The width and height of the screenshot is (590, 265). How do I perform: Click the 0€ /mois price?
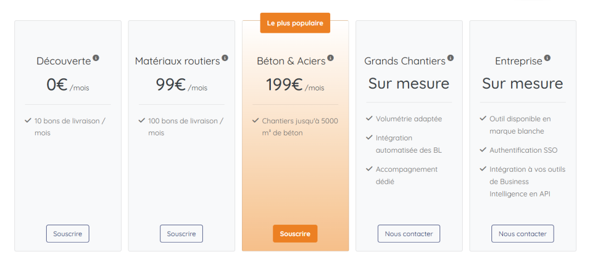coord(68,85)
